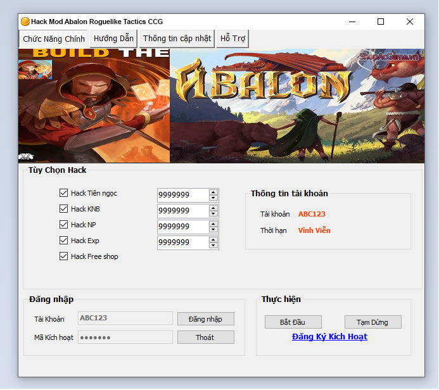Click the ABC123 account name text
This screenshot has height=390, width=439.
click(312, 214)
